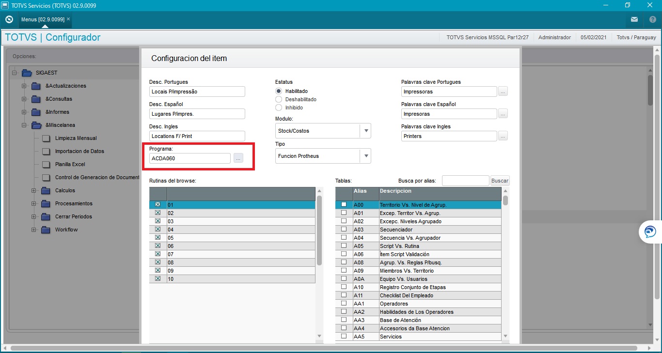Image resolution: width=662 pixels, height=353 pixels.
Task: Select the Descripcion column header
Action: pyautogui.click(x=440, y=194)
